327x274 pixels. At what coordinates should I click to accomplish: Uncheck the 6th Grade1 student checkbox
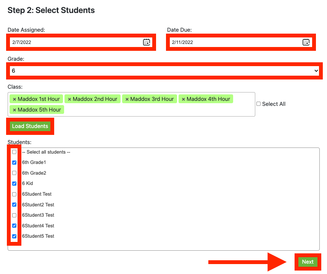pos(14,162)
